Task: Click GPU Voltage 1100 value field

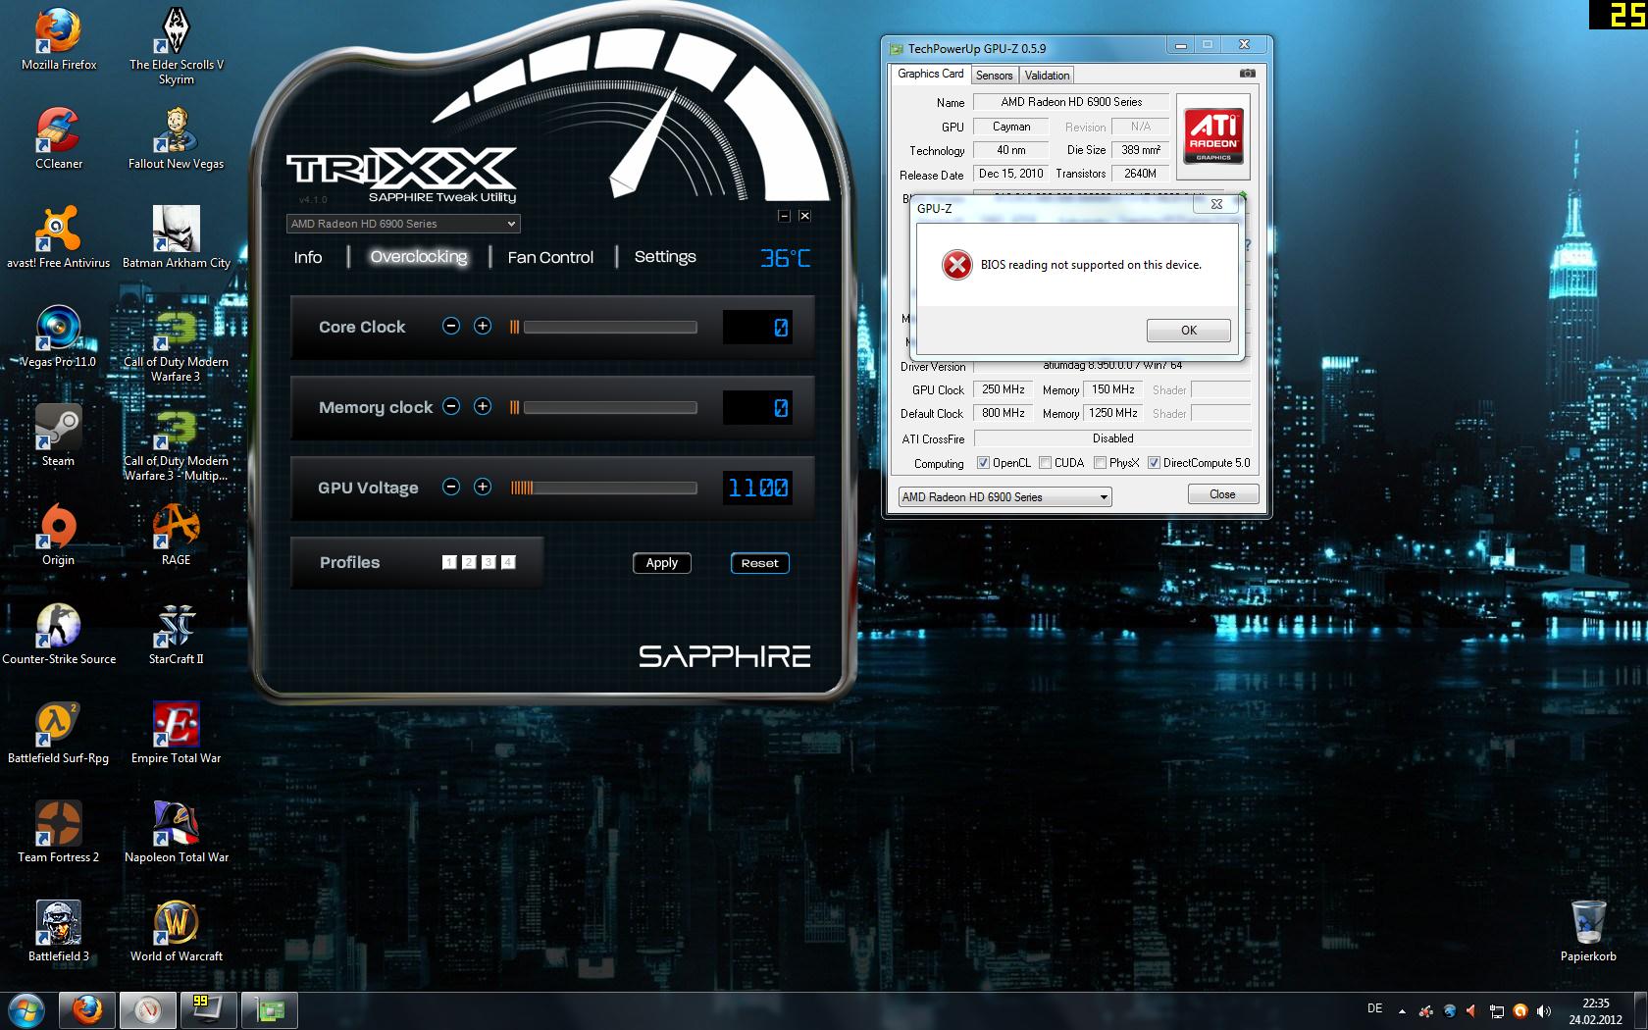Action: coord(757,488)
